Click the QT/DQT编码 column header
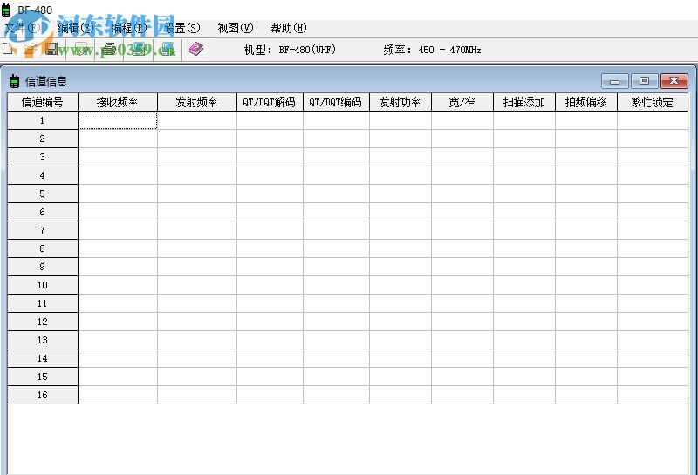The width and height of the screenshot is (698, 475). tap(336, 102)
